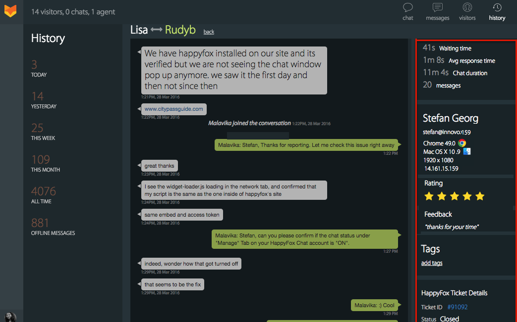The image size is (517, 322).
Task: View all time 4076 chats
Action: coord(43,195)
